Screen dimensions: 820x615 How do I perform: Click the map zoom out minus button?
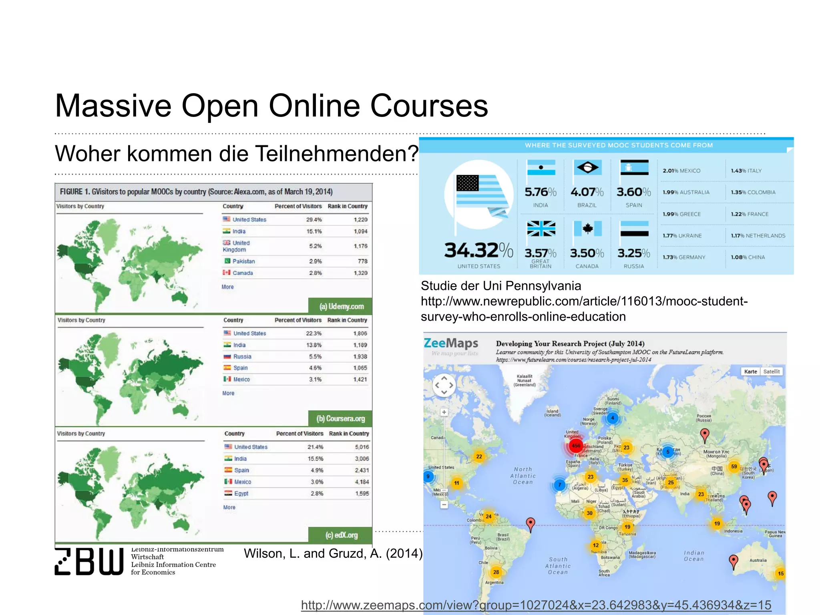[x=444, y=505]
